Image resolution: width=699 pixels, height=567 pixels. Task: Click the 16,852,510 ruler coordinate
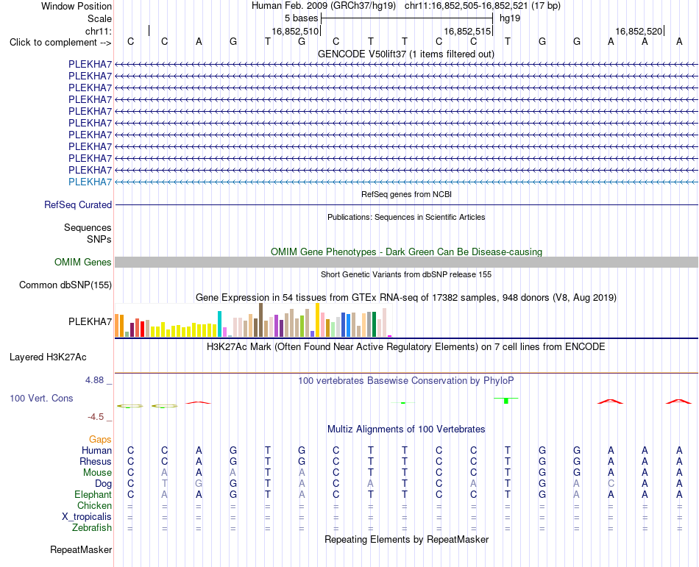[x=295, y=31]
